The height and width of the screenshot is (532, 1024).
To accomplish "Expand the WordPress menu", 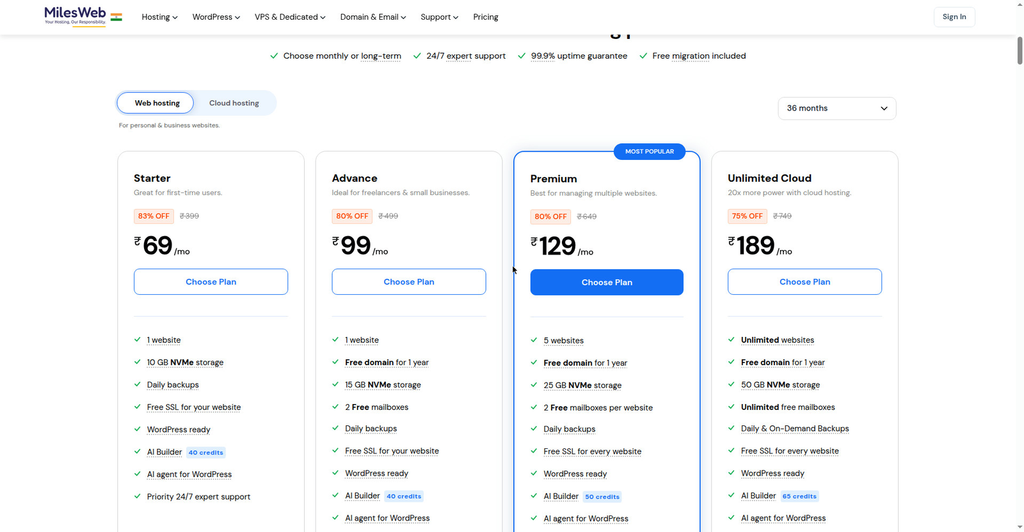I will pyautogui.click(x=216, y=17).
